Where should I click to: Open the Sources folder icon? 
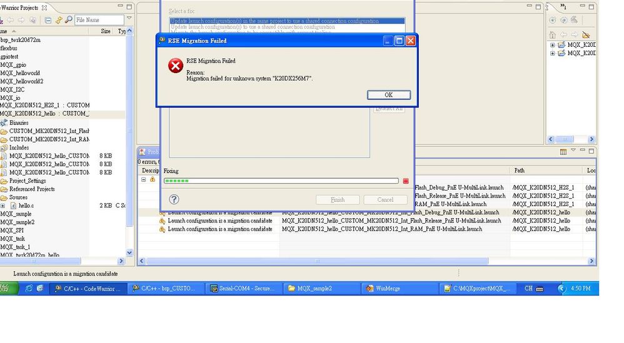pos(4,198)
